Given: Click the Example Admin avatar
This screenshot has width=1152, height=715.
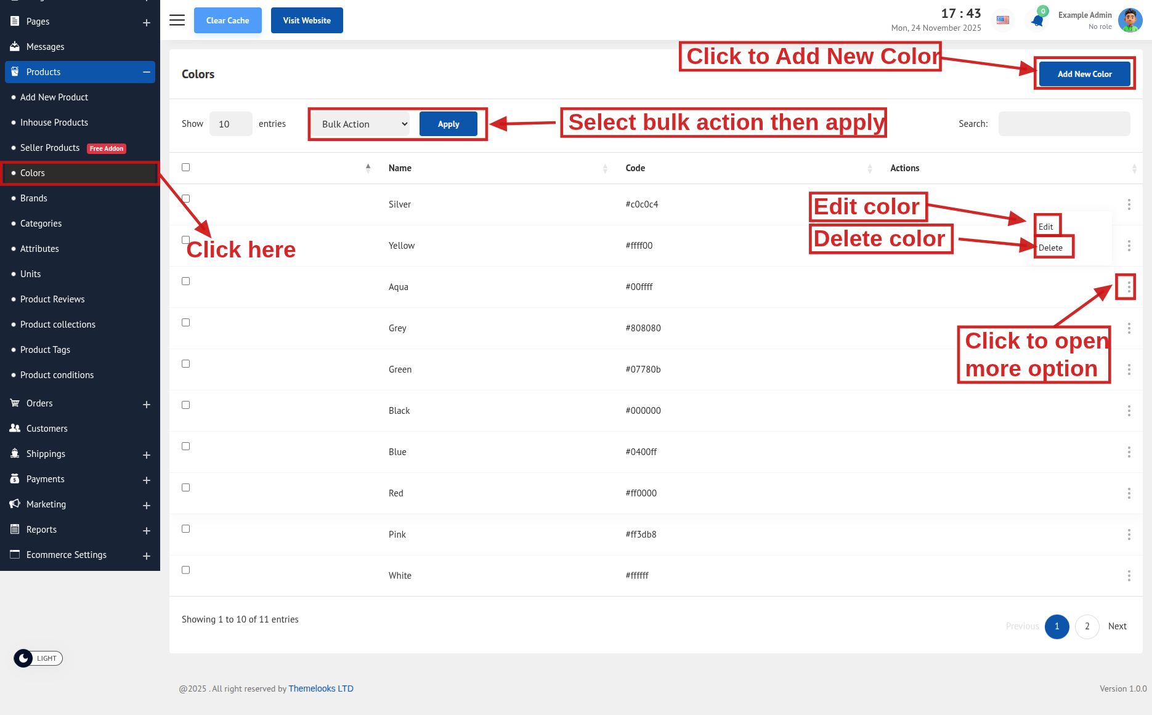Looking at the screenshot, I should [x=1130, y=20].
